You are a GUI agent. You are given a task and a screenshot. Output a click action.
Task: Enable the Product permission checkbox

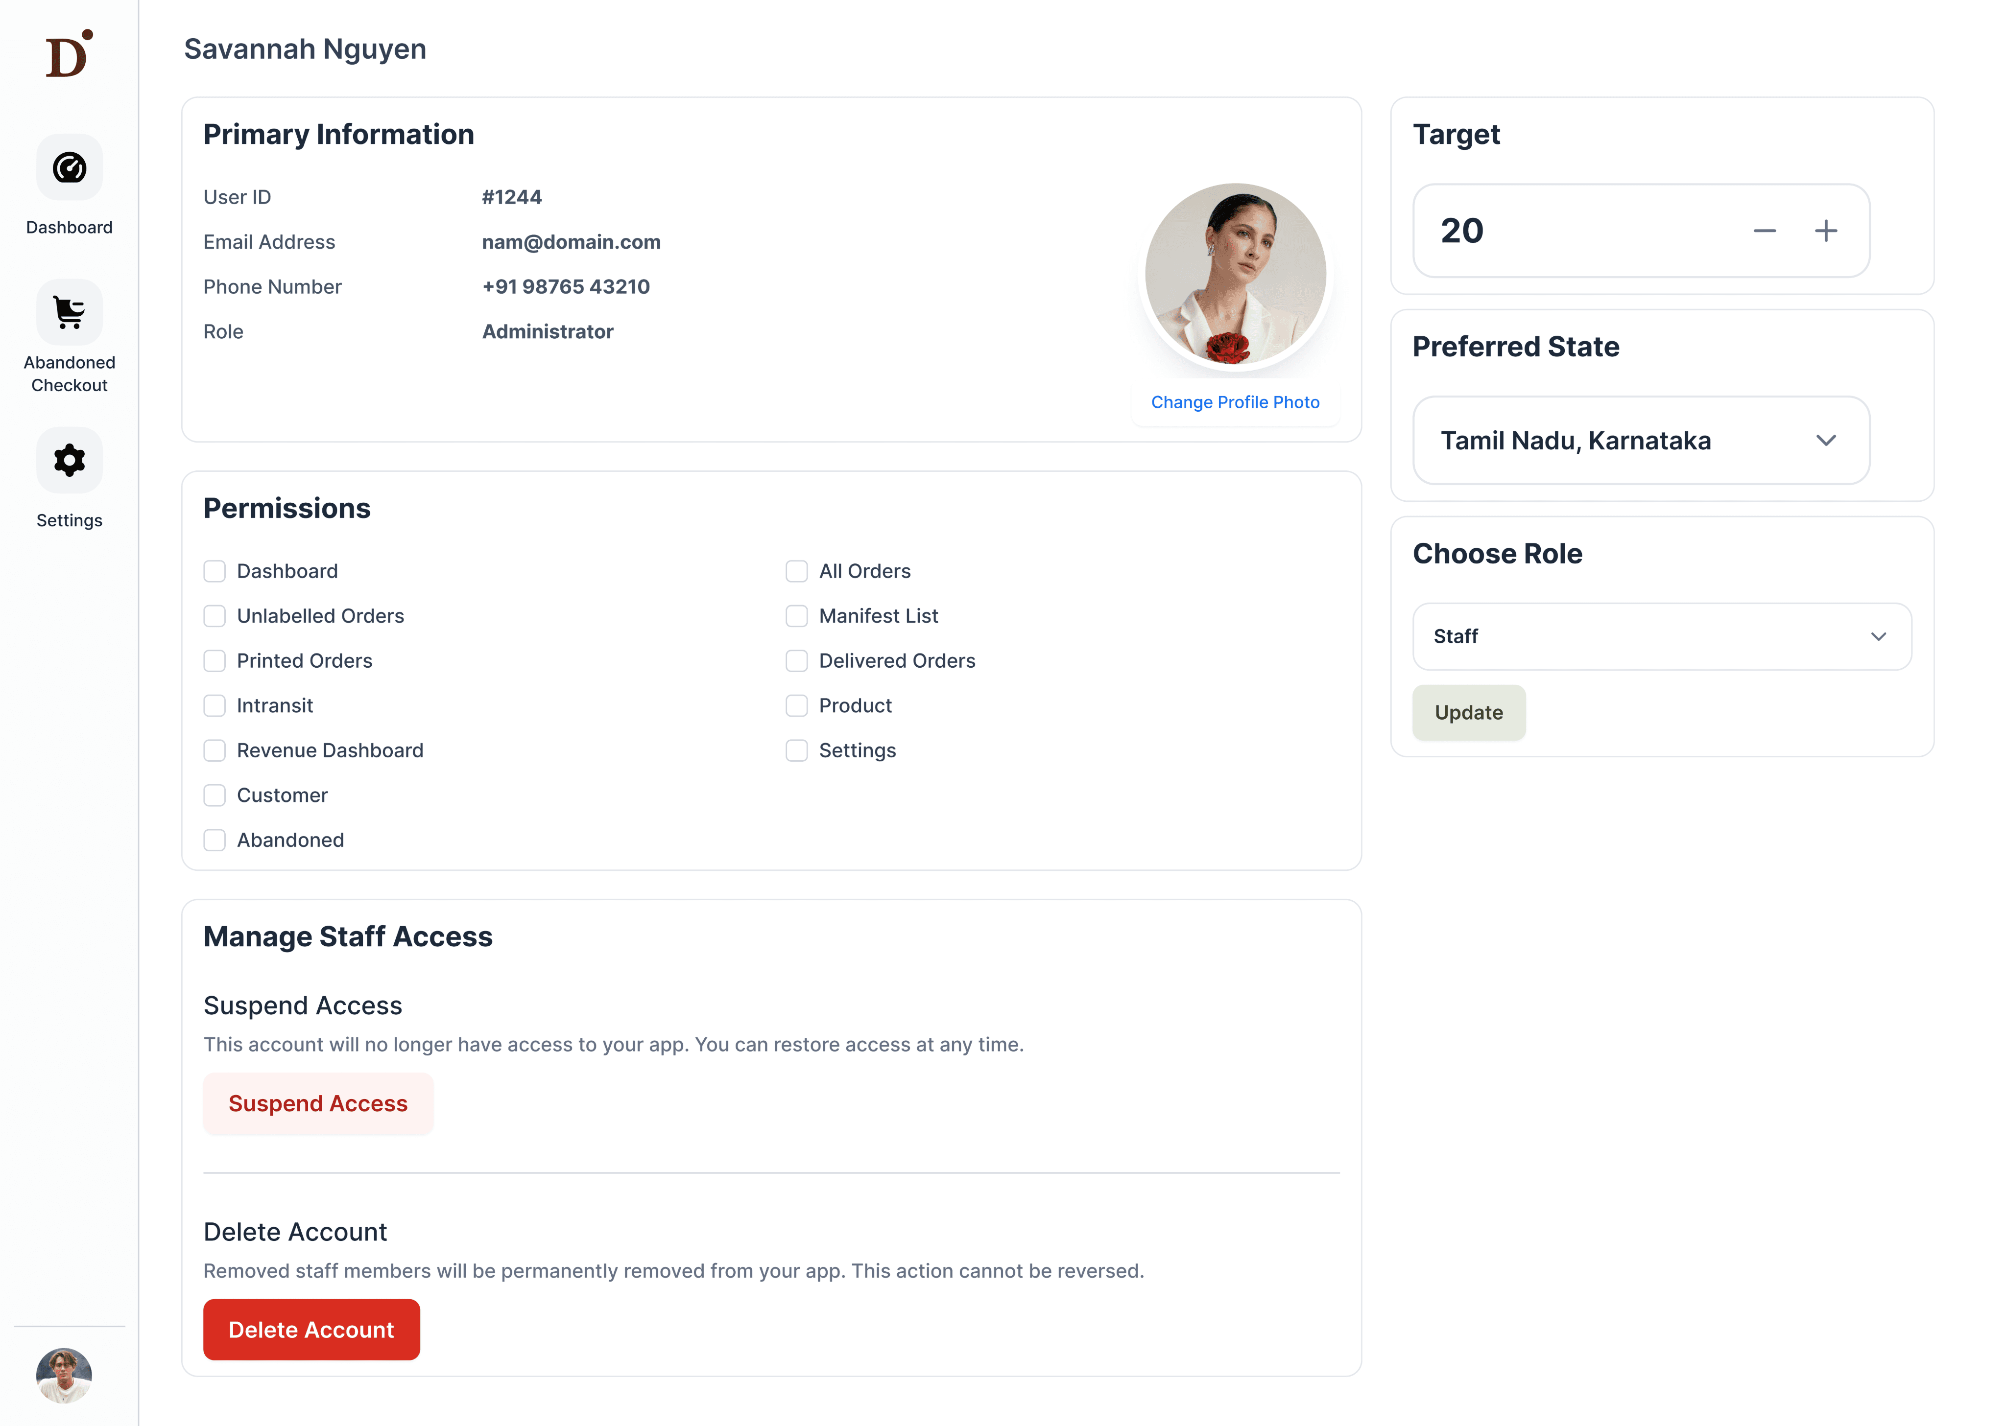pyautogui.click(x=797, y=706)
